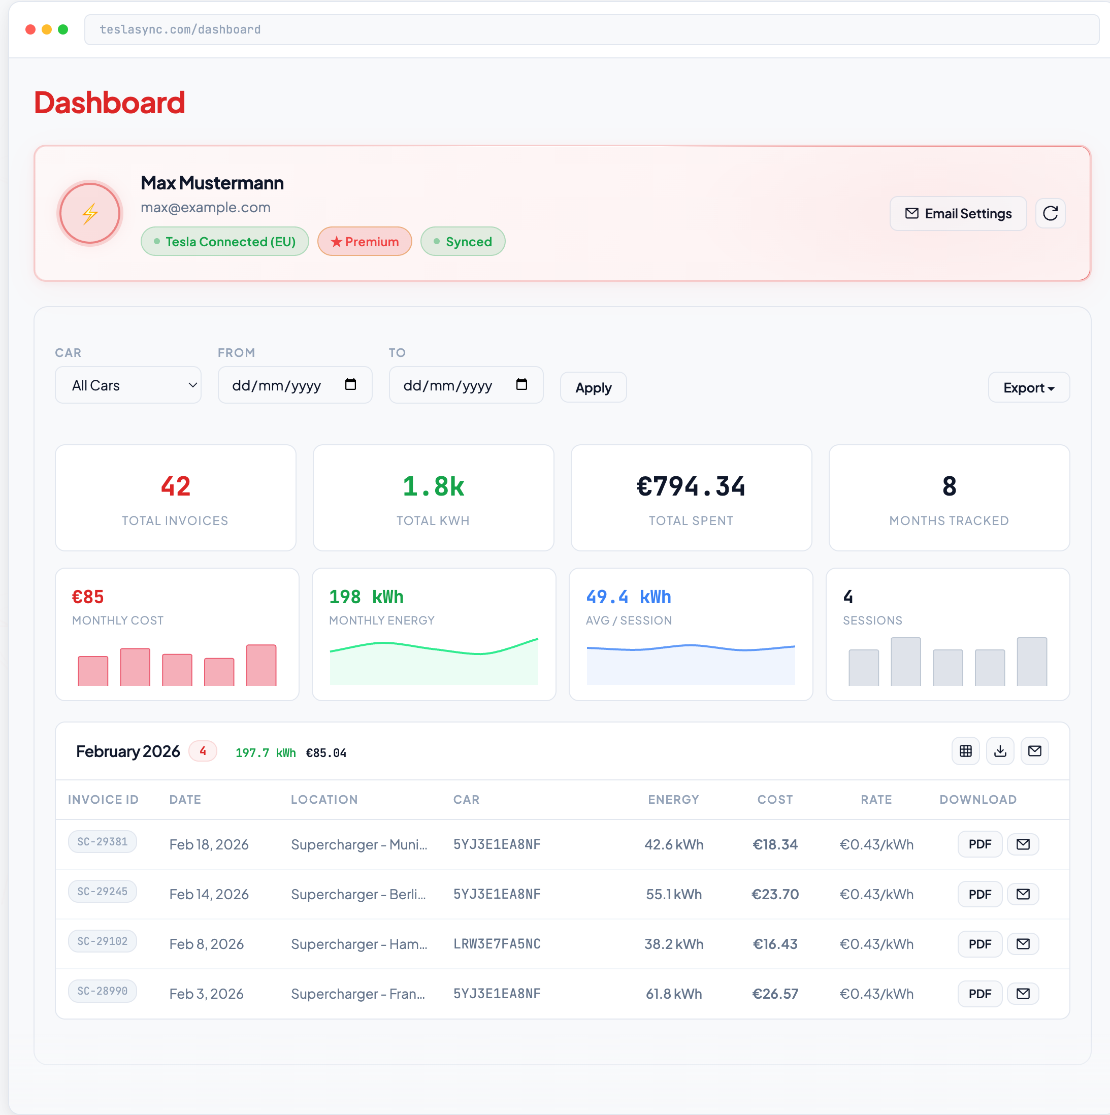Email invoice SC-29381

click(1023, 844)
